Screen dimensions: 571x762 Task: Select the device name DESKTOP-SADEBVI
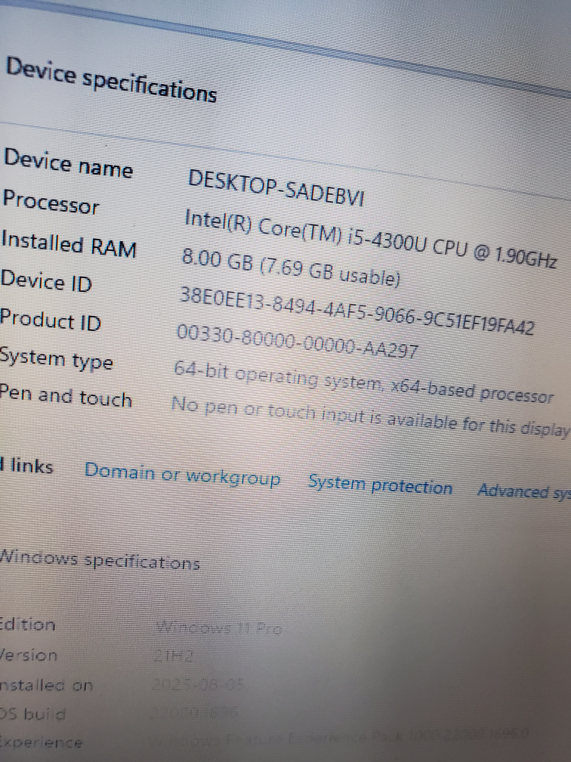(x=276, y=188)
